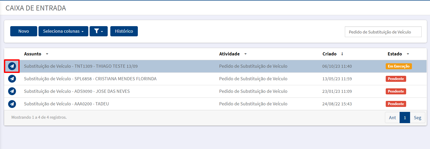Sort by the Criado column arrow

[x=342, y=54]
